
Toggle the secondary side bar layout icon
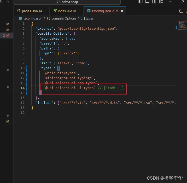point(154,2)
